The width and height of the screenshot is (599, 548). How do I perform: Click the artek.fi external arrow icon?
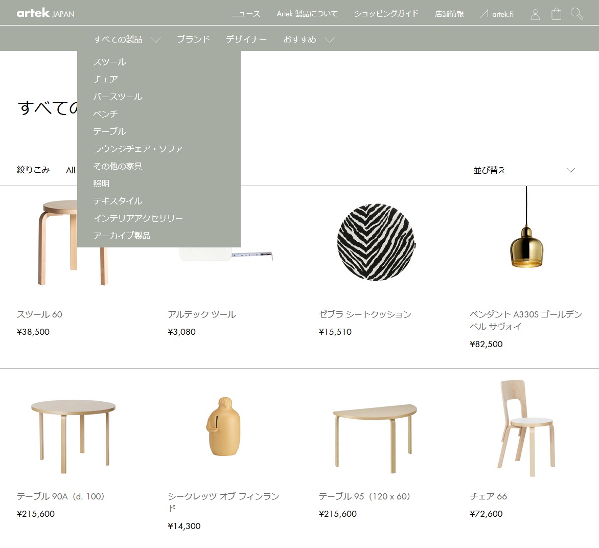pyautogui.click(x=483, y=14)
